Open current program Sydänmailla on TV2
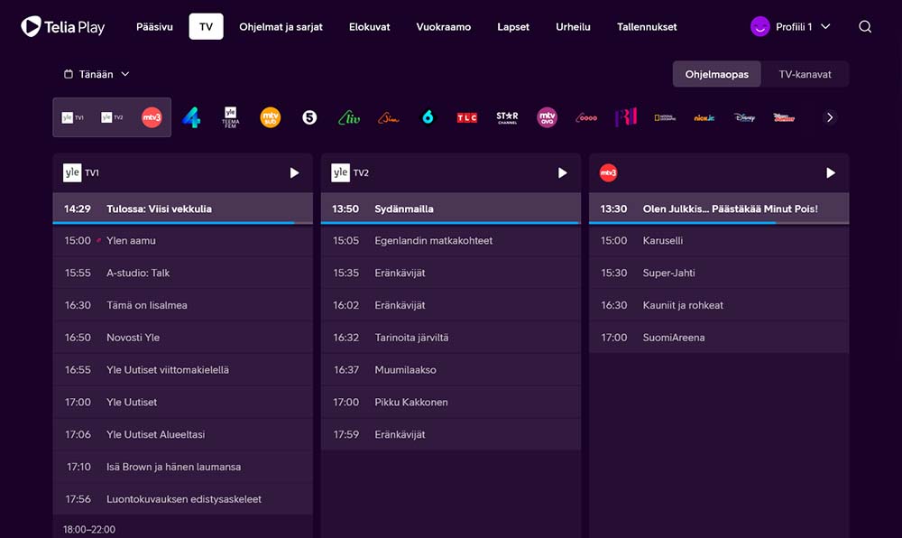 tap(451, 209)
